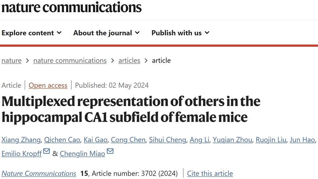The image size is (318, 179).
Task: Open author Xiang Zhang's details
Action: point(21,140)
